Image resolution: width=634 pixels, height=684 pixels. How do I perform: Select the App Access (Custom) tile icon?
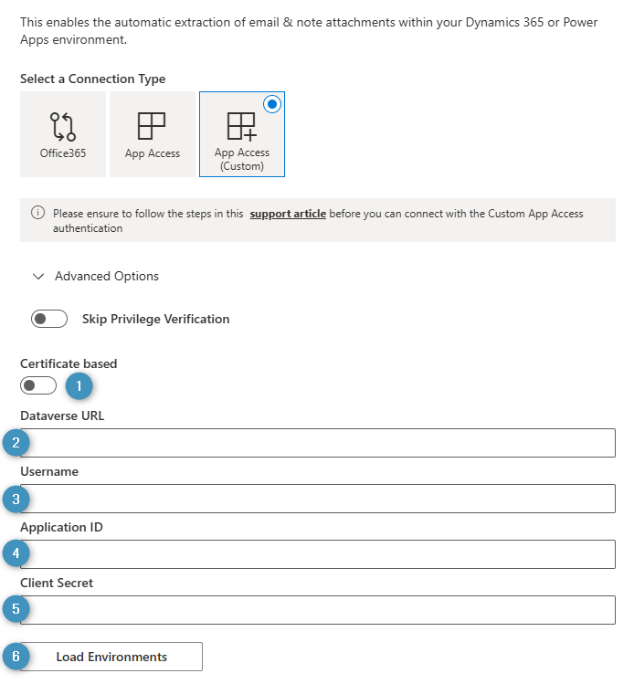pyautogui.click(x=241, y=126)
